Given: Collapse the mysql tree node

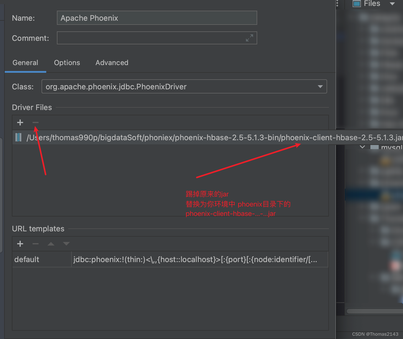Looking at the screenshot, I should tap(362, 147).
